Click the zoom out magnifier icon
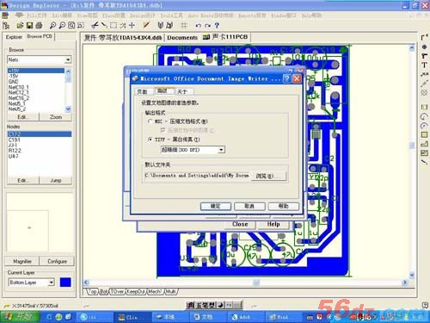 click(62, 26)
